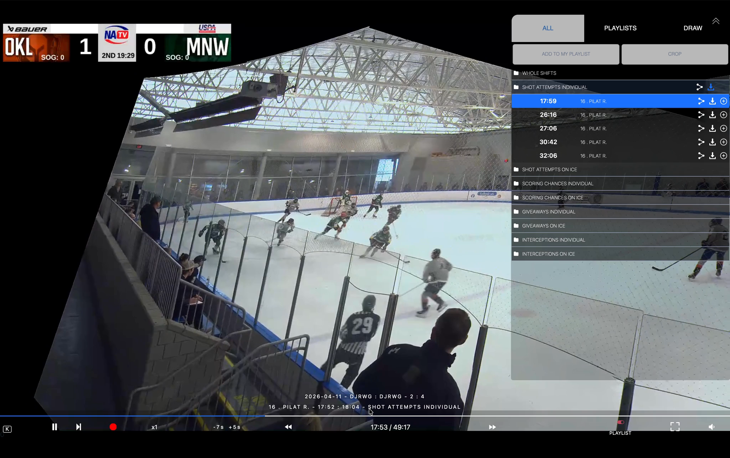Expand the GIVEAWAYS INDIVIDUAL folder
Viewport: 730px width, 458px height.
click(x=620, y=212)
